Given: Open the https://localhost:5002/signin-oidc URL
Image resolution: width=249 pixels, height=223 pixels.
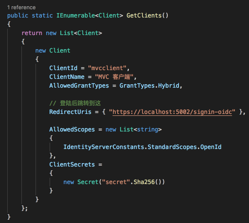Looking at the screenshot, I should pyautogui.click(x=172, y=112).
